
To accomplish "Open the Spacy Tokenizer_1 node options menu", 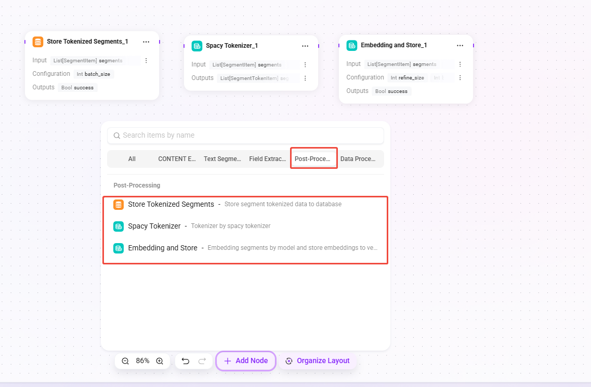I will point(305,46).
